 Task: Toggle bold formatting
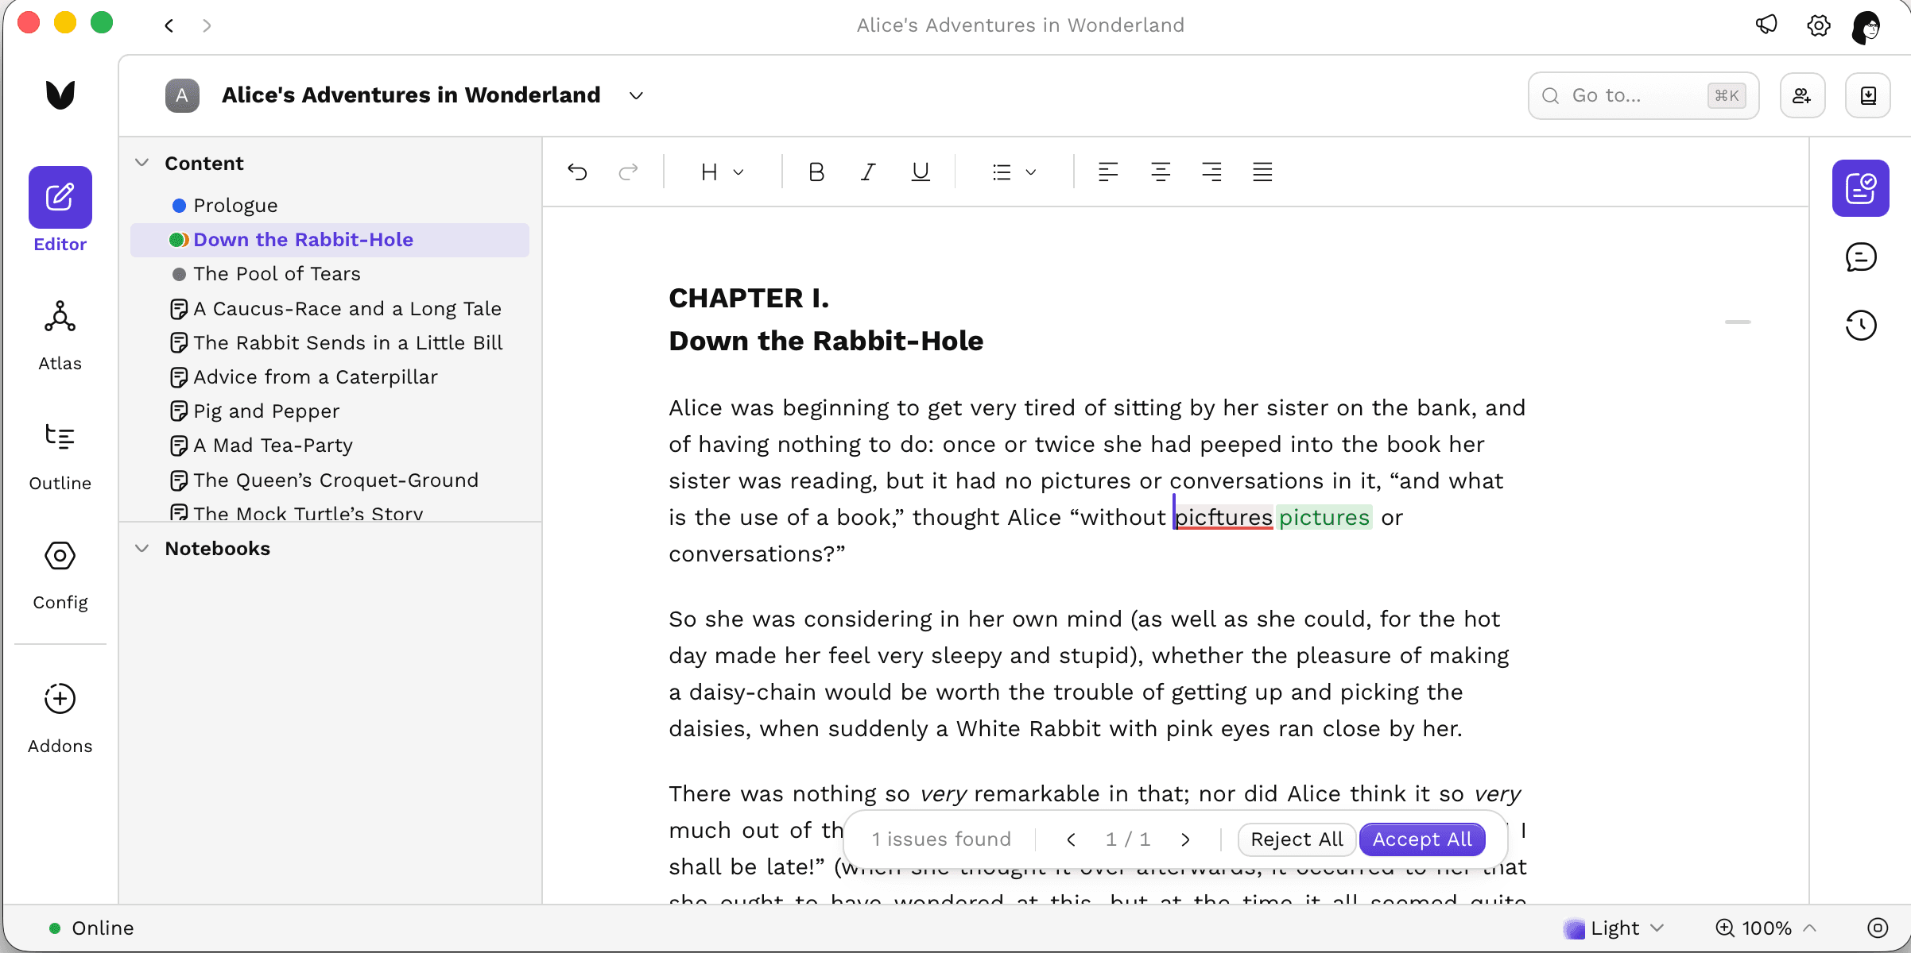(816, 172)
